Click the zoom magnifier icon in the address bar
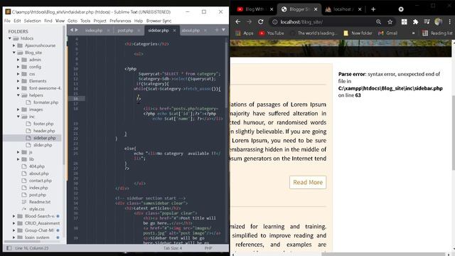Image resolution: width=455 pixels, height=256 pixels. [x=378, y=22]
